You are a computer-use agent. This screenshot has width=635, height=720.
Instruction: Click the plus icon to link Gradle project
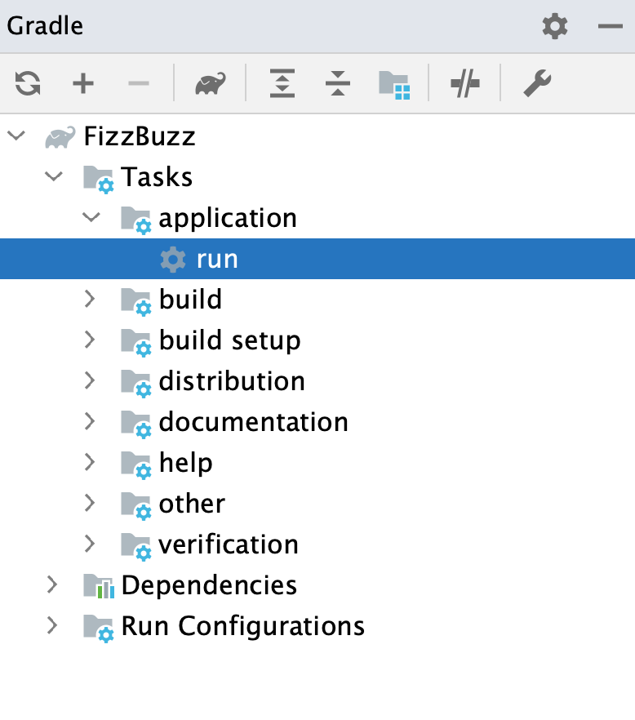coord(83,83)
